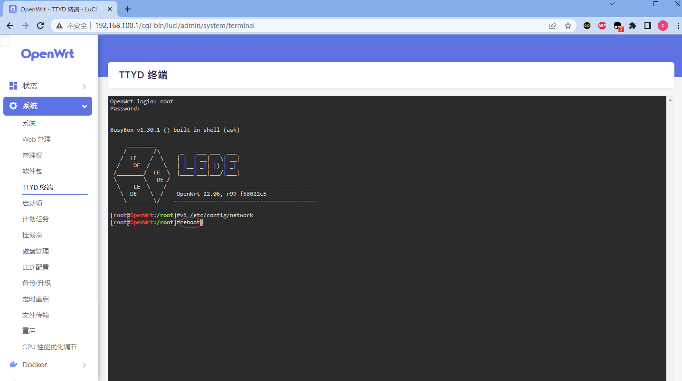Open the tab search chevron
The width and height of the screenshot is (682, 381).
[612, 4]
